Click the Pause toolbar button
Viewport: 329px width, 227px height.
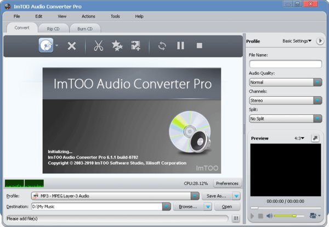pyautogui.click(x=180, y=46)
